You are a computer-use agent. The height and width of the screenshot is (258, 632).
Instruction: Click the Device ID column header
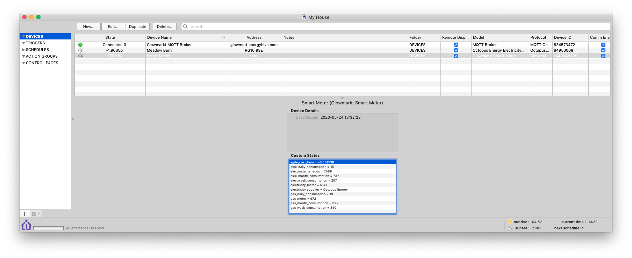[570, 37]
